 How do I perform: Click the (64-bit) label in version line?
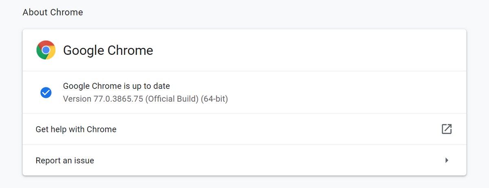[x=214, y=99]
